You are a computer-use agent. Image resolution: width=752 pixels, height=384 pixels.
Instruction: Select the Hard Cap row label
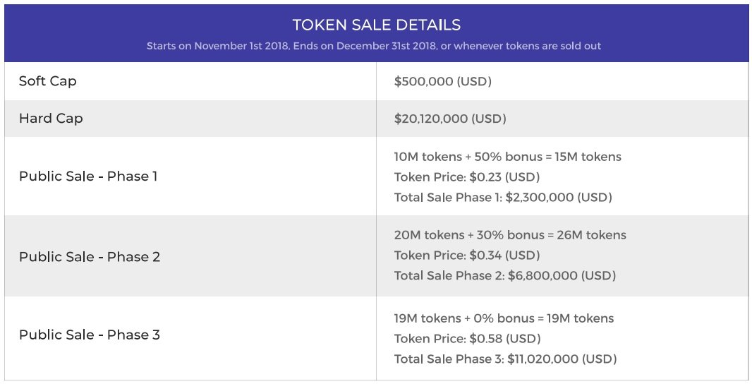tap(51, 119)
